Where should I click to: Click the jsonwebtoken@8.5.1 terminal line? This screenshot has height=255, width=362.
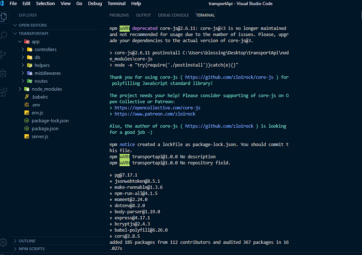(x=134, y=181)
